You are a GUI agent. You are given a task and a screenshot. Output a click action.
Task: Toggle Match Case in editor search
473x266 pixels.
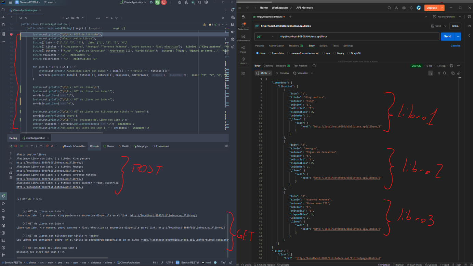(73, 18)
